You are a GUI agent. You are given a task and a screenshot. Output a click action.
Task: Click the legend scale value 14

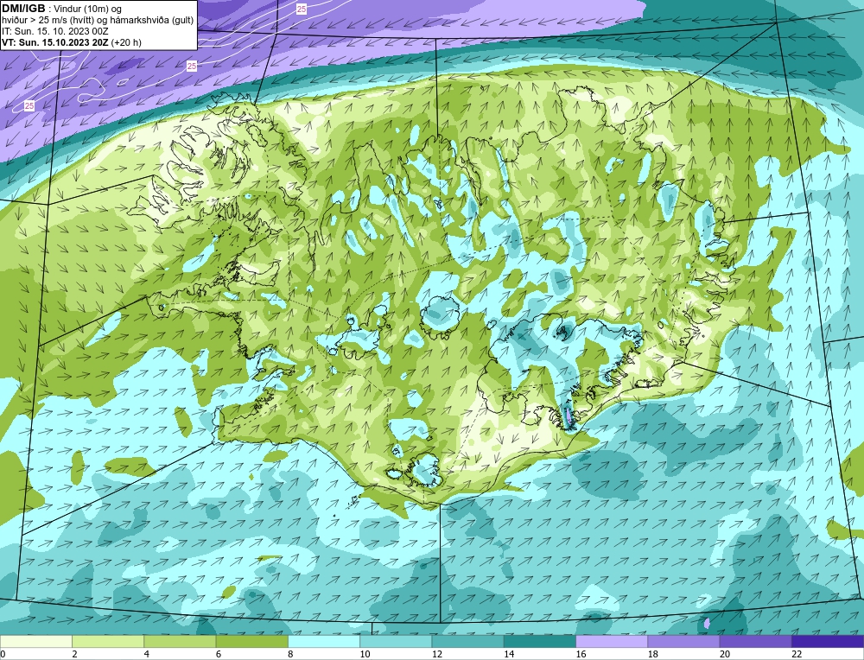(x=509, y=654)
